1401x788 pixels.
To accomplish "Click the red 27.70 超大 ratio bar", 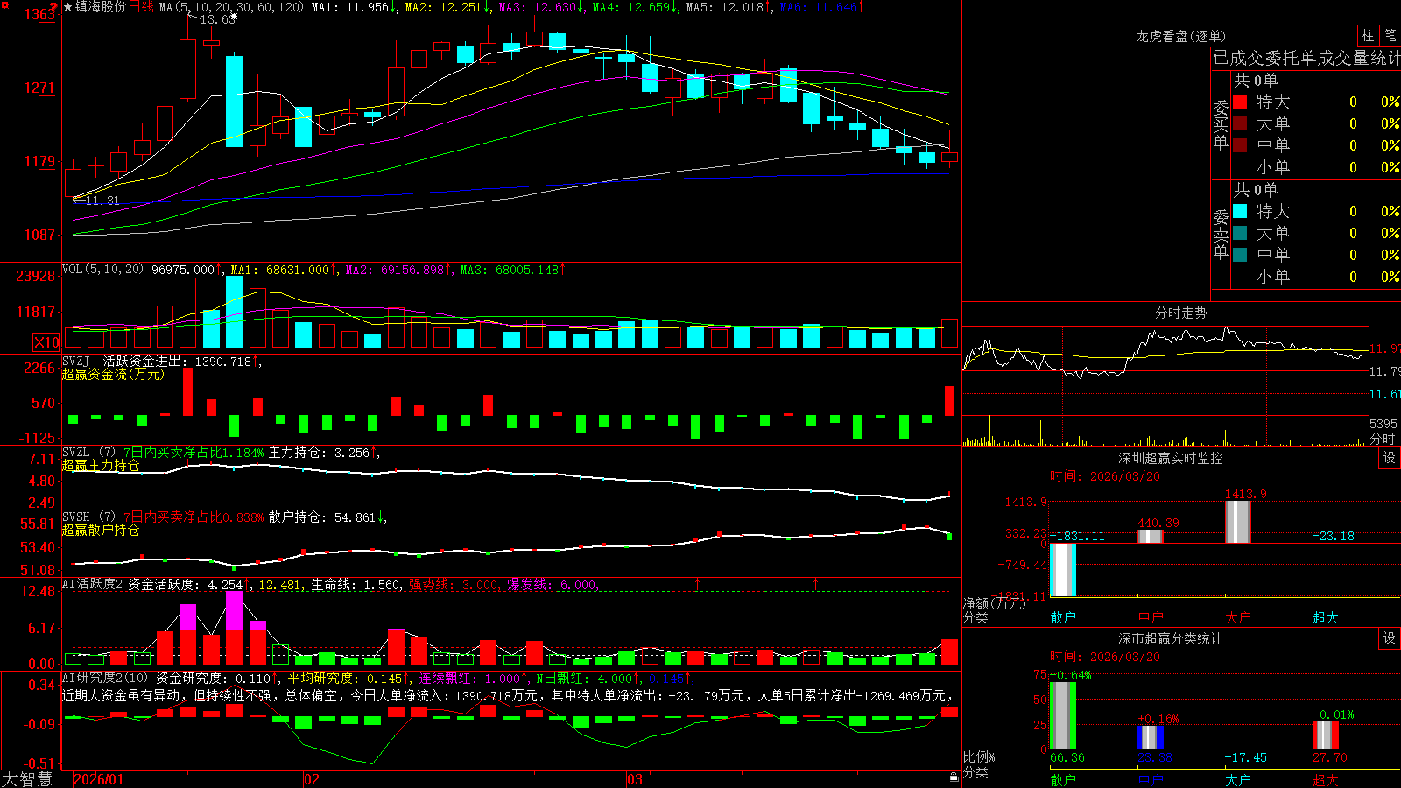I will coord(1326,735).
